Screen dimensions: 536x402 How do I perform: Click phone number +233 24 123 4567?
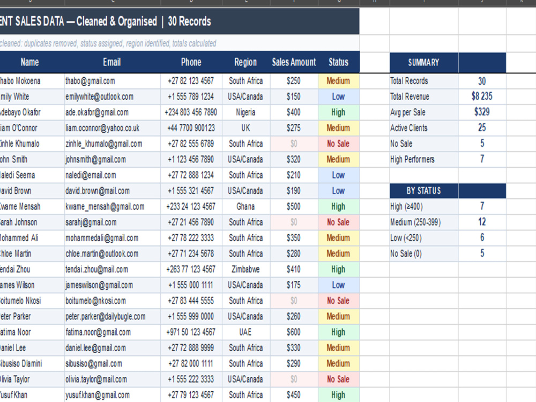click(x=191, y=207)
